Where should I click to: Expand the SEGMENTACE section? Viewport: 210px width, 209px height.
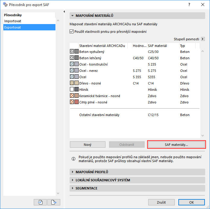coord(72,188)
